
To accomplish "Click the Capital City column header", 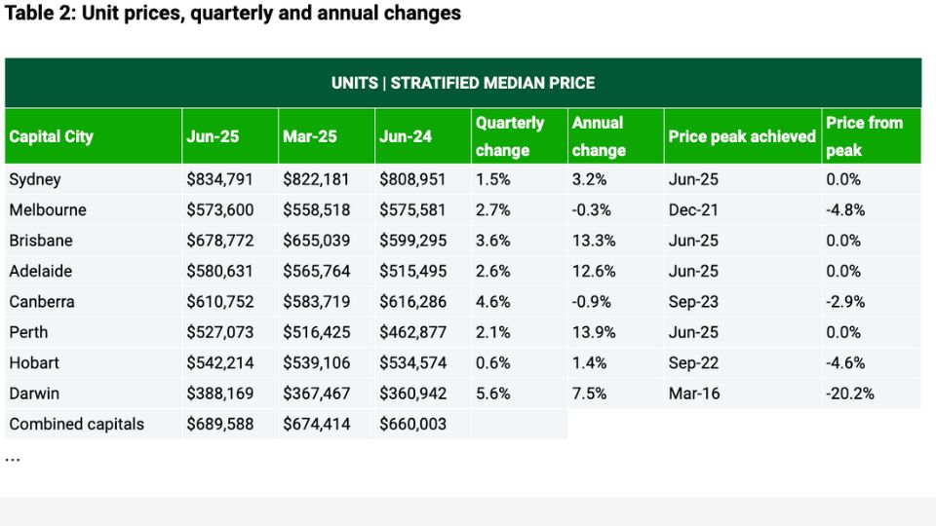I will click(52, 136).
